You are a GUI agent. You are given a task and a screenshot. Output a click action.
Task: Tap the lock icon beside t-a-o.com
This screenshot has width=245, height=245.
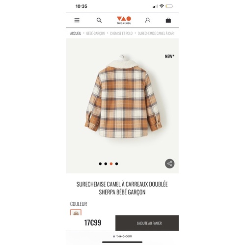tap(114, 236)
